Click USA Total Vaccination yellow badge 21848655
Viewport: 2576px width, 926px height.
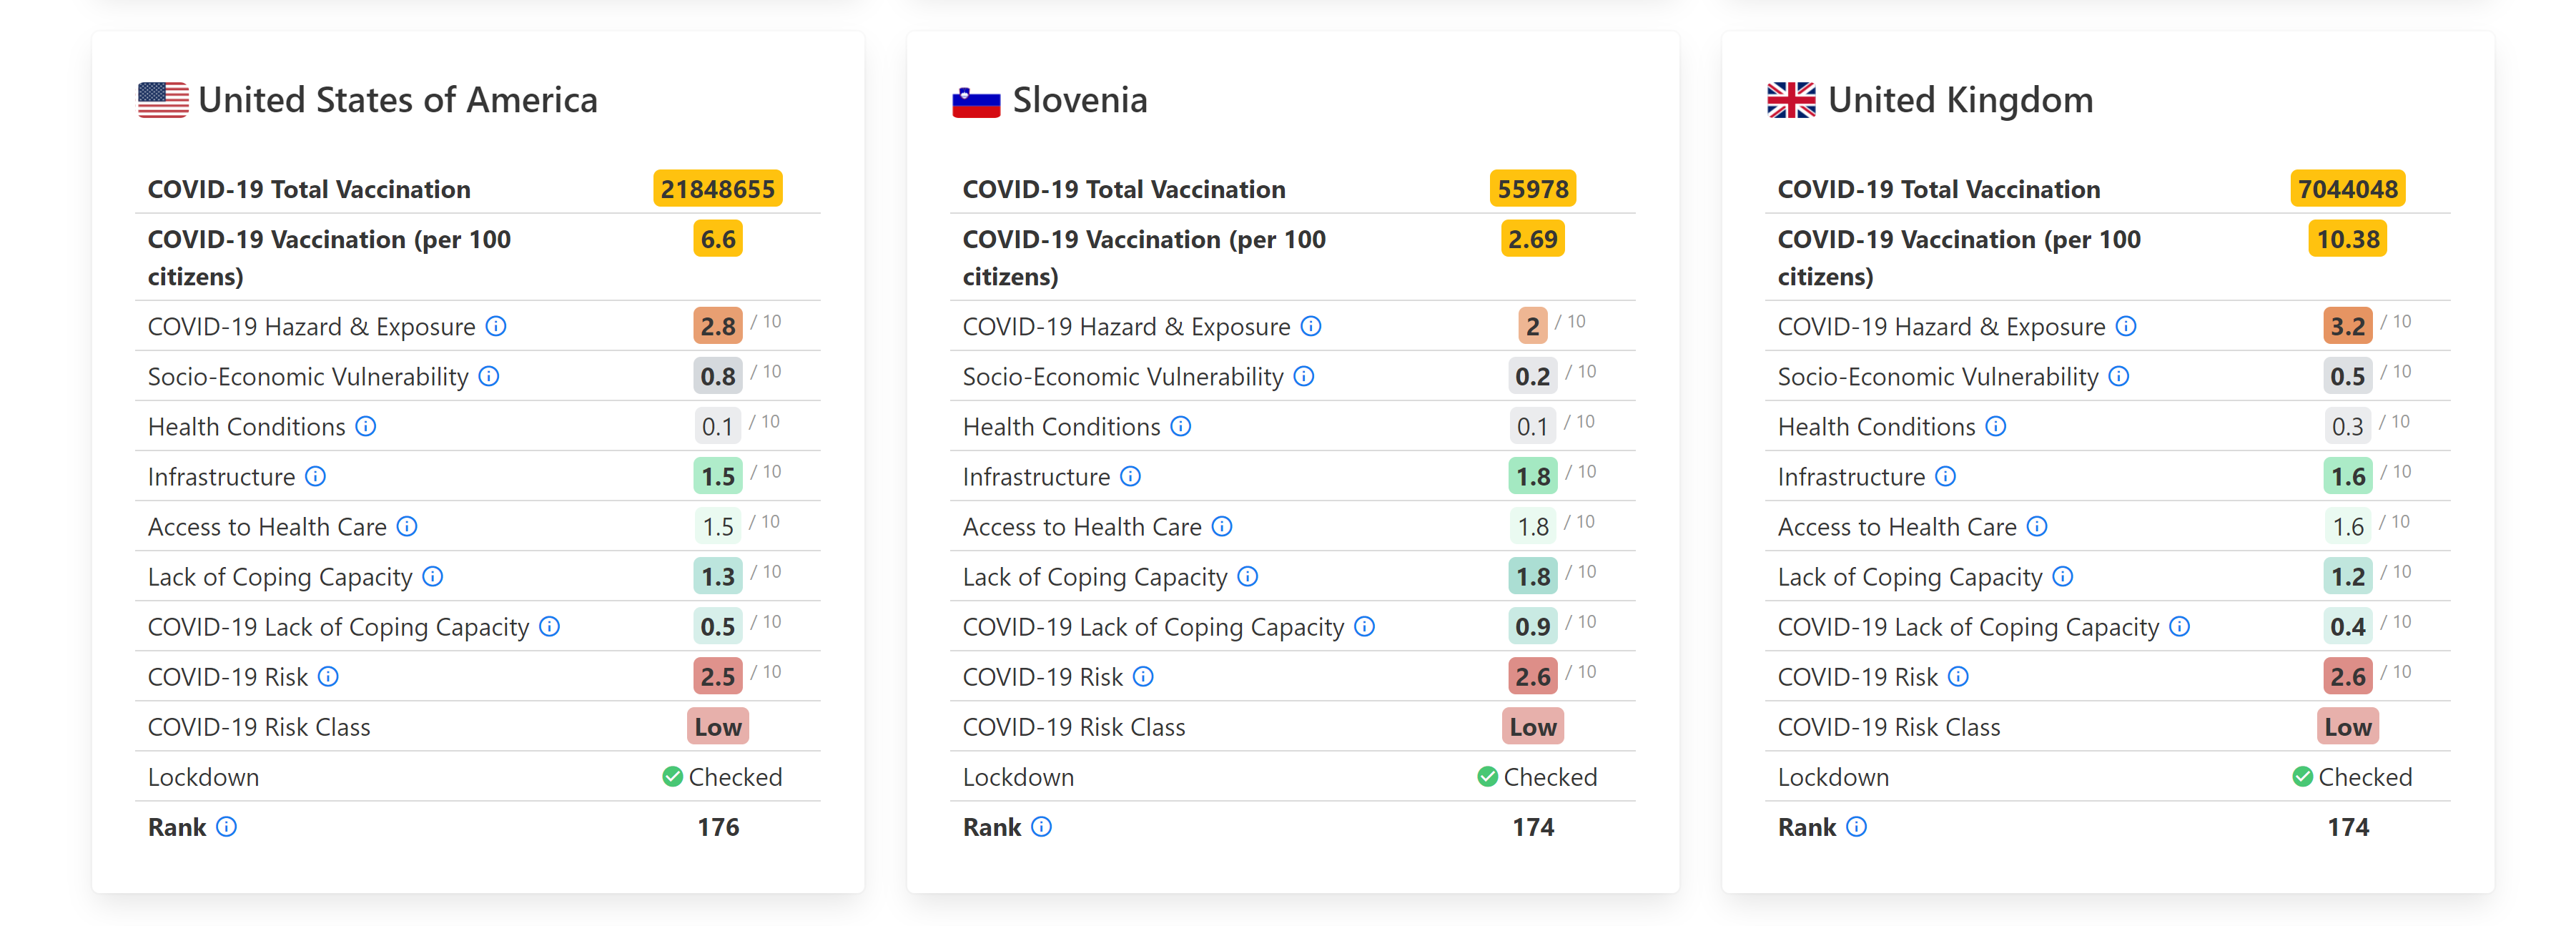coord(718,189)
